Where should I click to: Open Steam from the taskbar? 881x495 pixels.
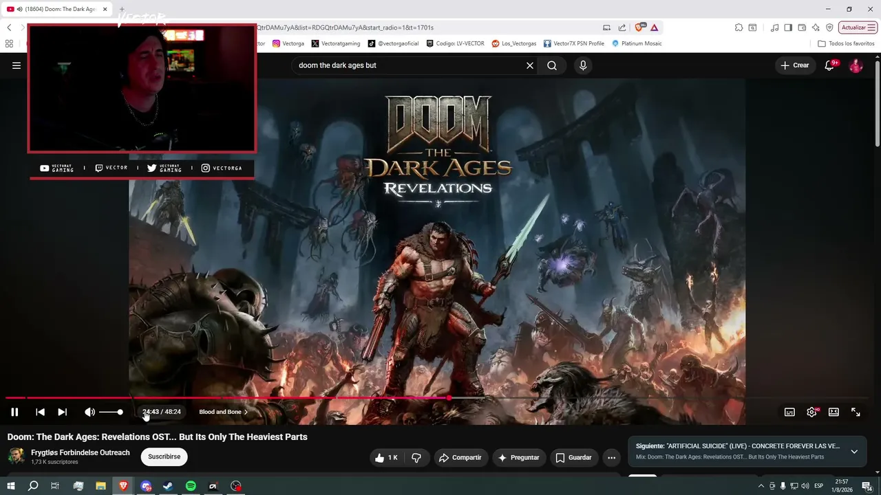[x=167, y=486]
